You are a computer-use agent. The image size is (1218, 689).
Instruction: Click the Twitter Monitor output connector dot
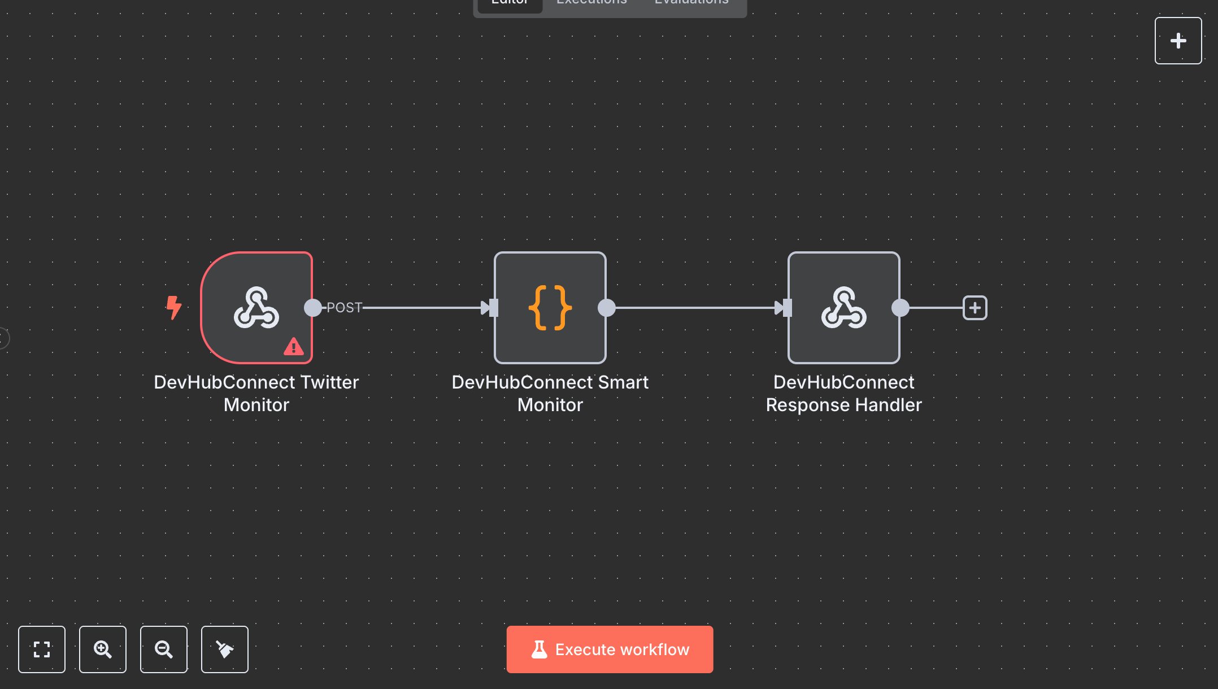[312, 308]
